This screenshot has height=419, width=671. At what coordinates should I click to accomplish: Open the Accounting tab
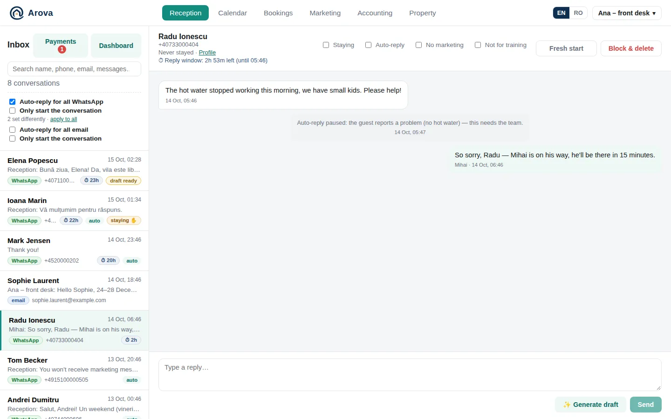tap(375, 13)
